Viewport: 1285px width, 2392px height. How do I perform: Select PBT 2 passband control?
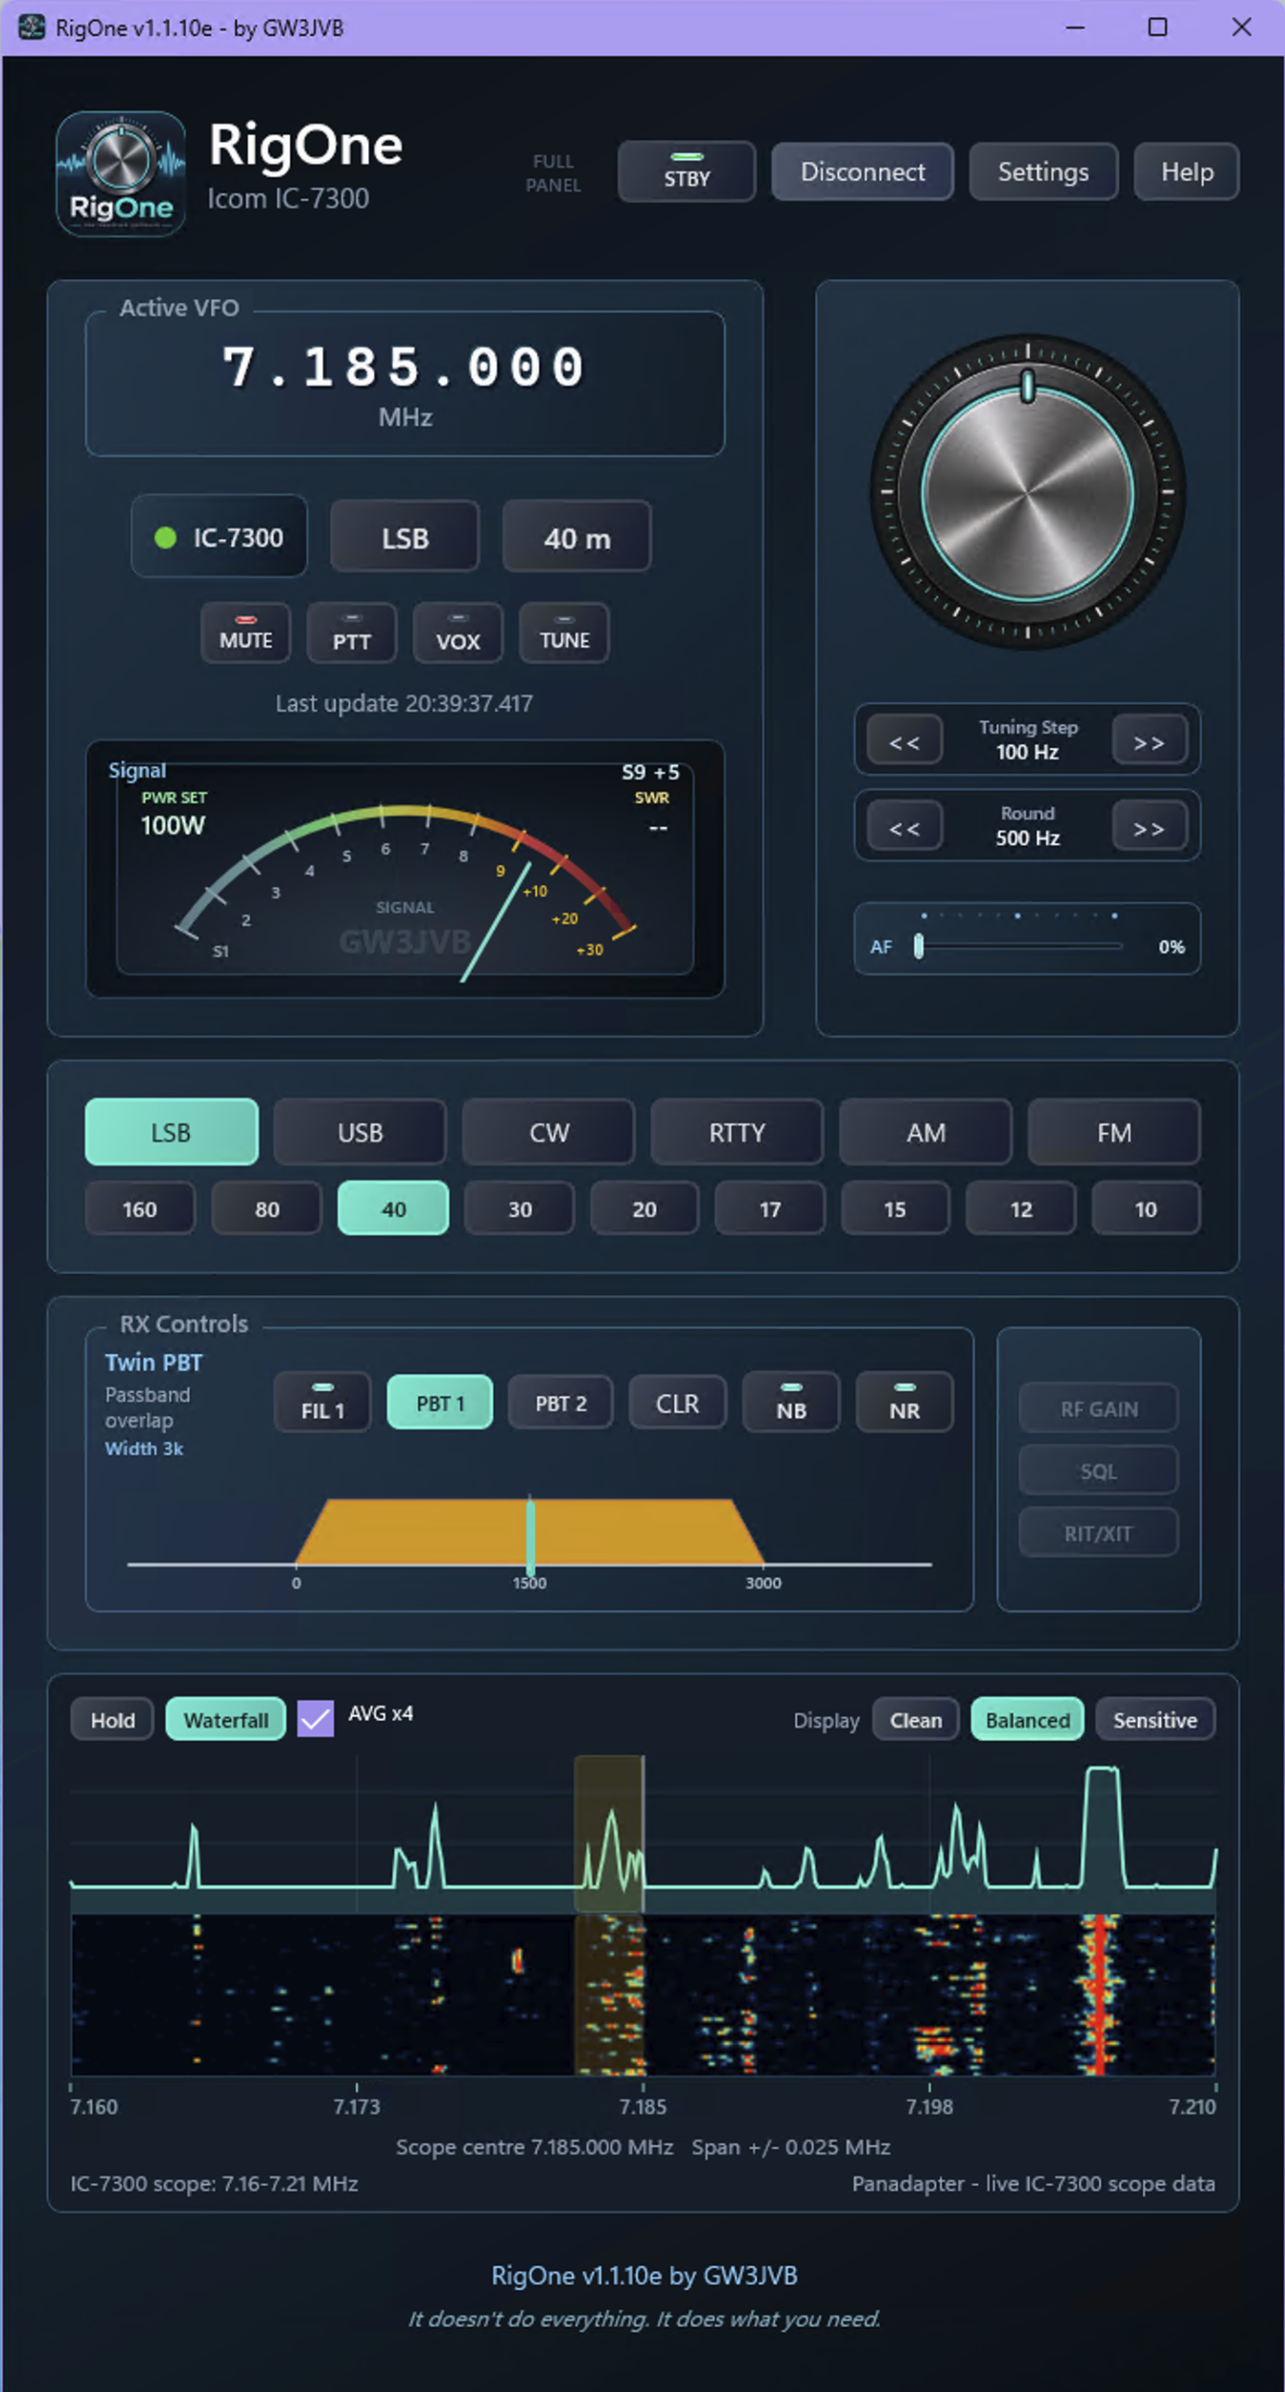tap(560, 1402)
